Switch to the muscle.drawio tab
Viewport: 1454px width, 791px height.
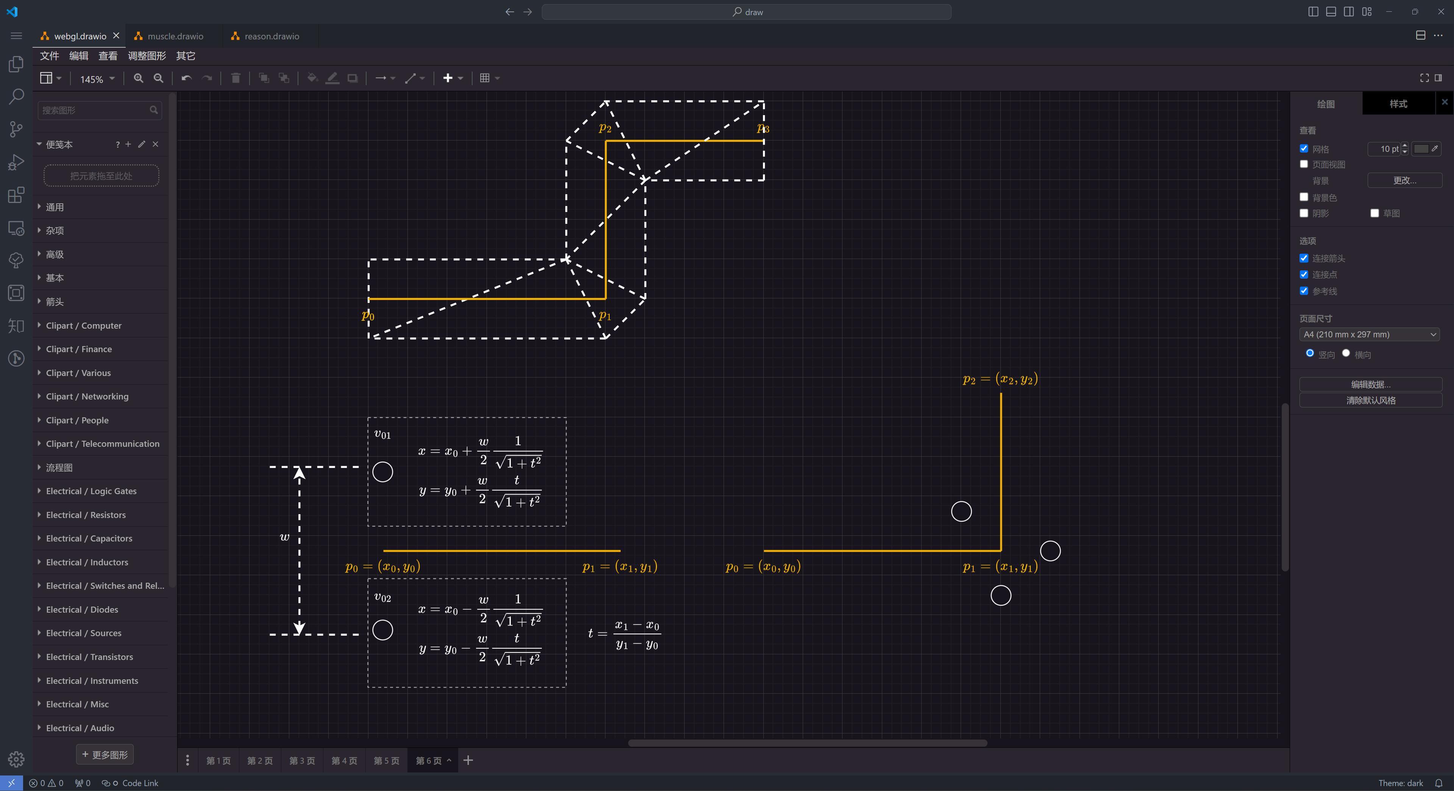click(x=175, y=36)
